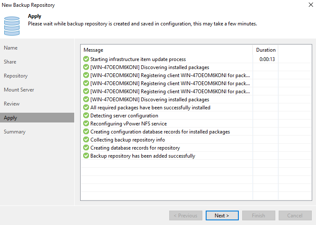This screenshot has height=225, width=316.
Task: Click green check icon beside Starting infrastructure item update
Action: click(86, 59)
